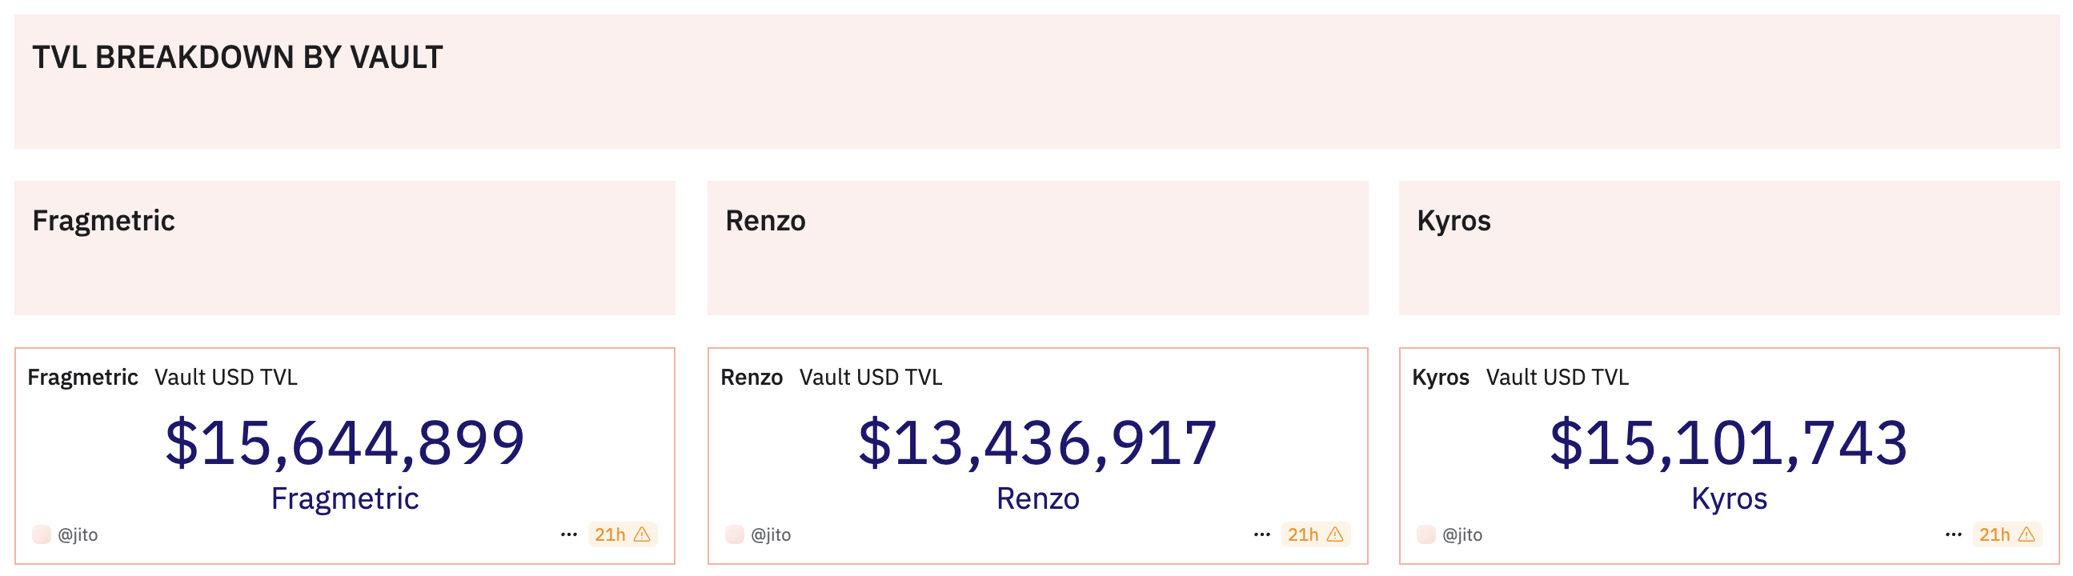Click the warning triangle on the Fragmetric card
The height and width of the screenshot is (576, 2073).
click(644, 534)
